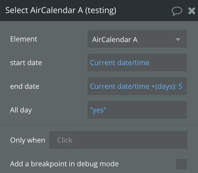The height and width of the screenshot is (173, 198).
Task: Click the end date label
Action: [25, 86]
